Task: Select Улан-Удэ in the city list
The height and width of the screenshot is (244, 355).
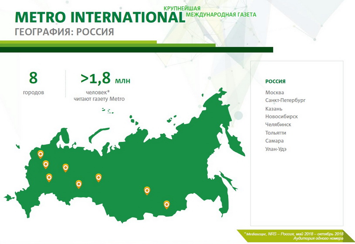Action: tap(276, 149)
